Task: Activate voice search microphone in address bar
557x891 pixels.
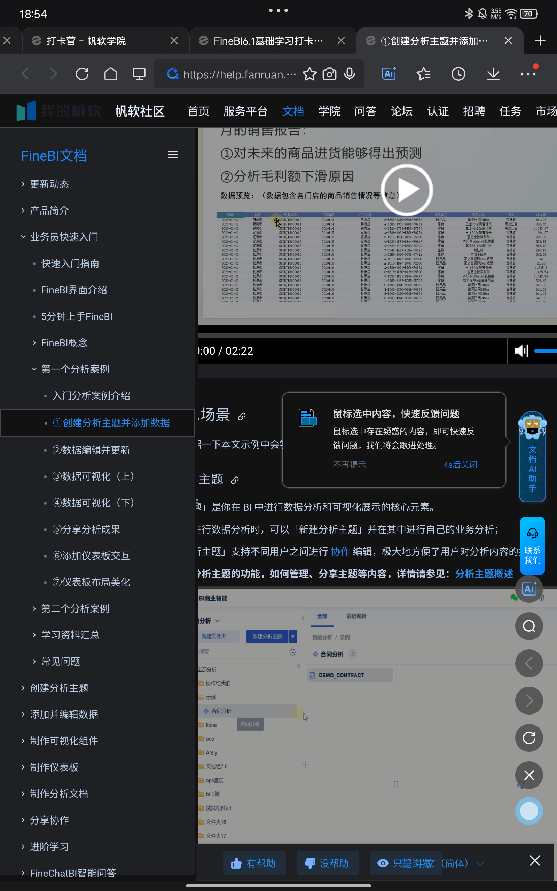Action: [349, 74]
